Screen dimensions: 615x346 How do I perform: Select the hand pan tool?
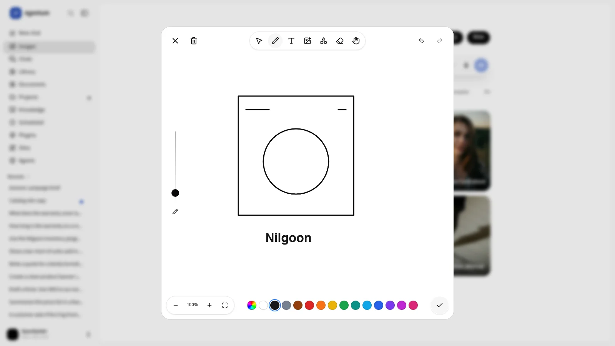click(356, 41)
